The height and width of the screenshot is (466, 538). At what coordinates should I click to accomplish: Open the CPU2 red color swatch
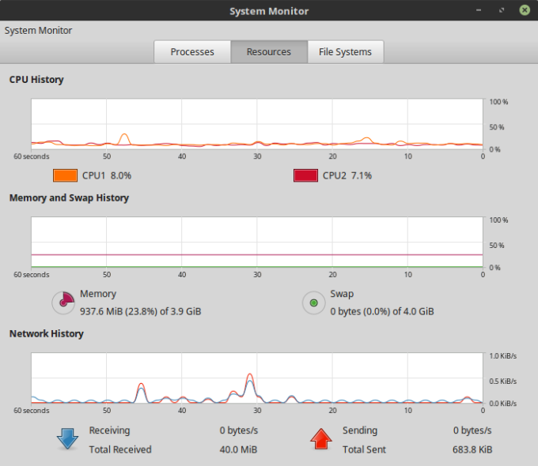[305, 175]
